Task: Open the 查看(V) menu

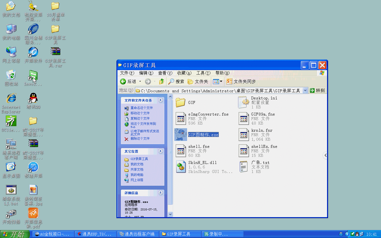Action: (165, 73)
